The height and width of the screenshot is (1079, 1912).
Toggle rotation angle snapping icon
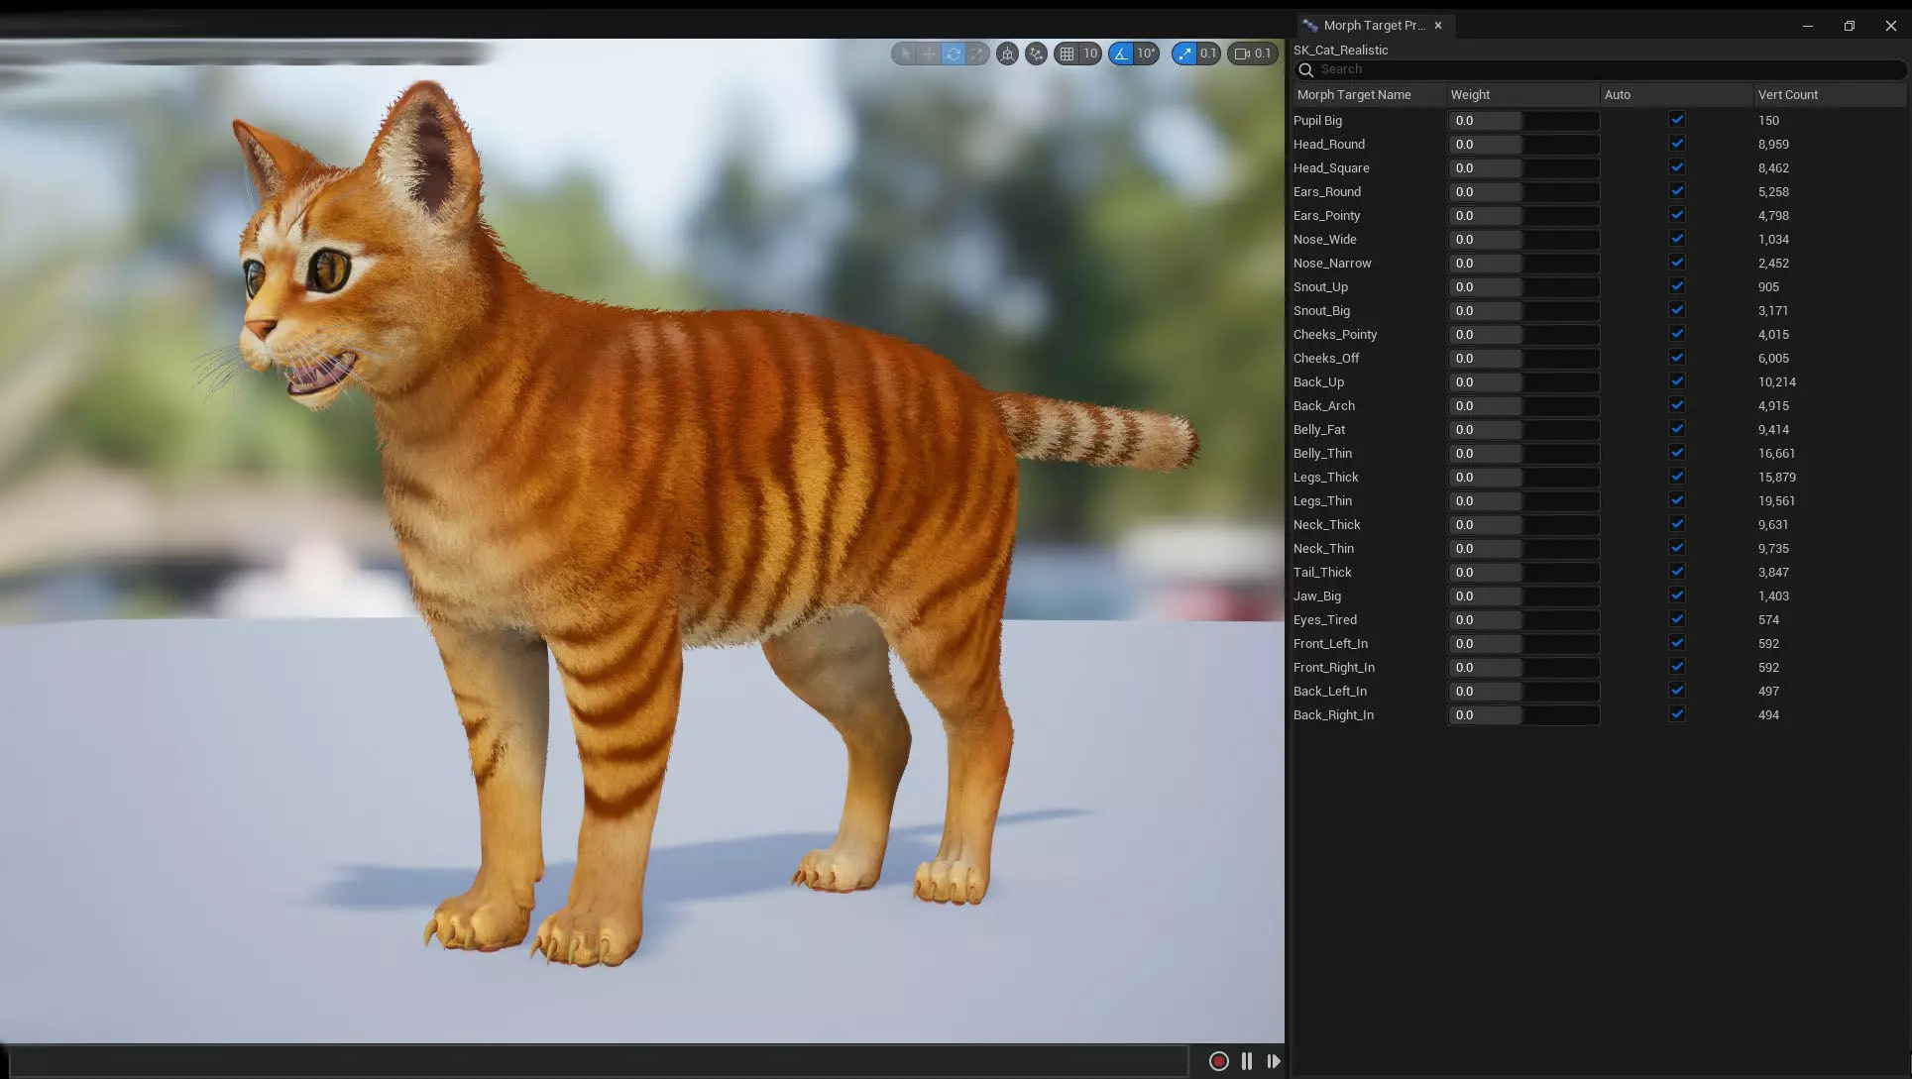click(x=1121, y=54)
